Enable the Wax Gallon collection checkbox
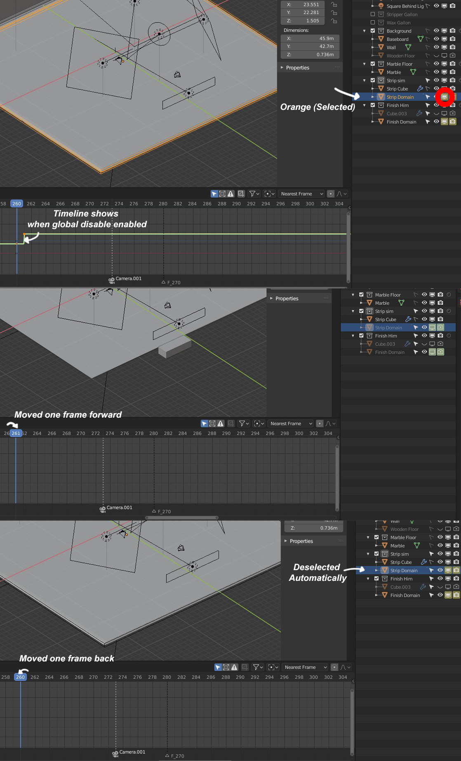This screenshot has width=461, height=761. coord(373,23)
